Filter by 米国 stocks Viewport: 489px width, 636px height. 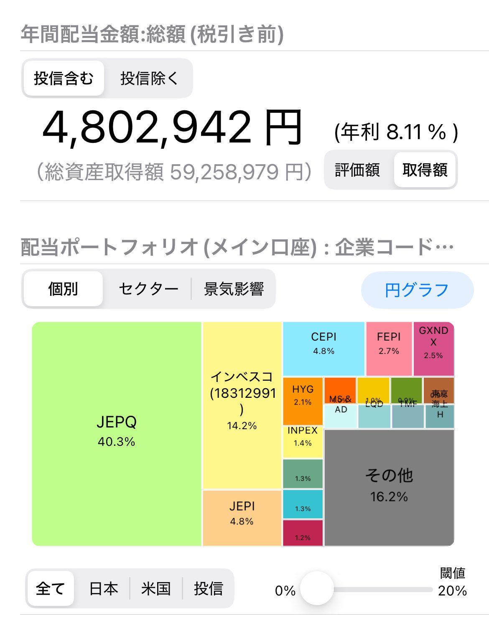(156, 589)
